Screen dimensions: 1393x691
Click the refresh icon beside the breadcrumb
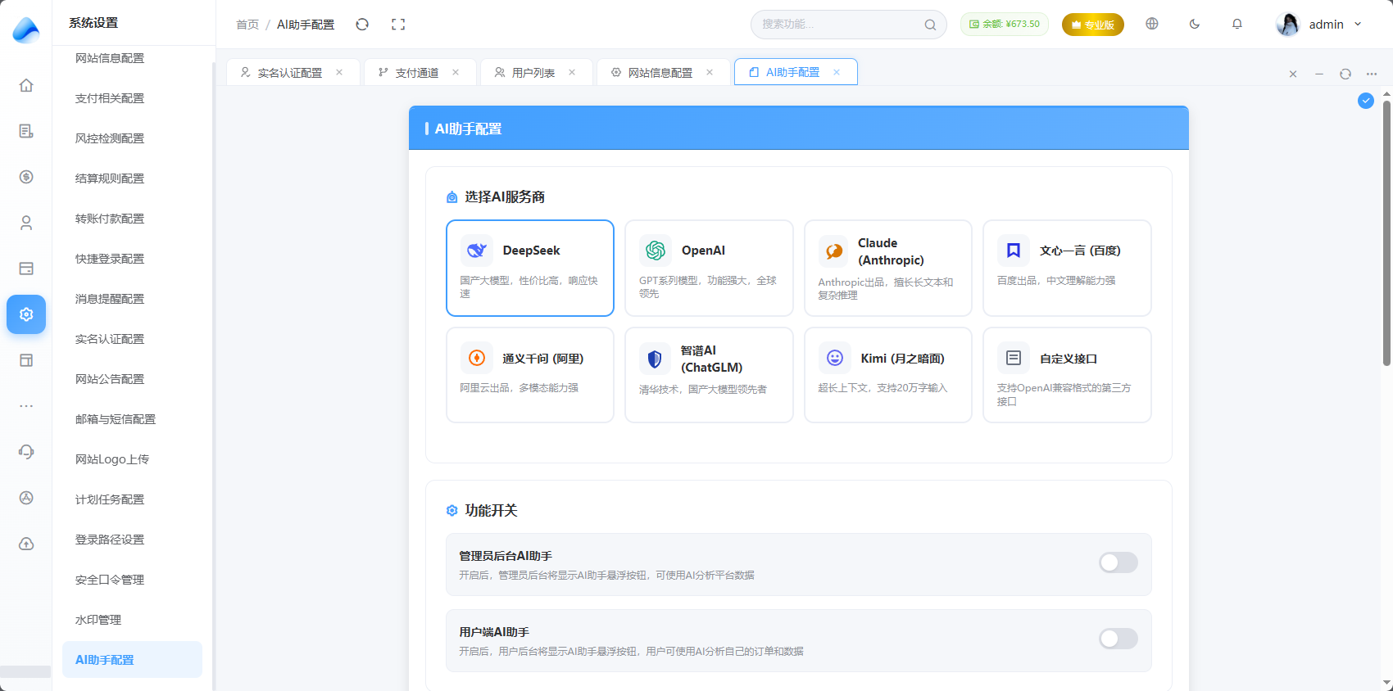tap(362, 25)
